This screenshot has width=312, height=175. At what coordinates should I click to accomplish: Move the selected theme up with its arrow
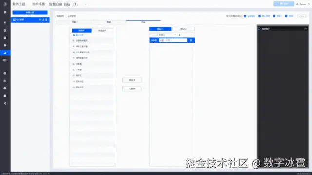coord(40,20)
